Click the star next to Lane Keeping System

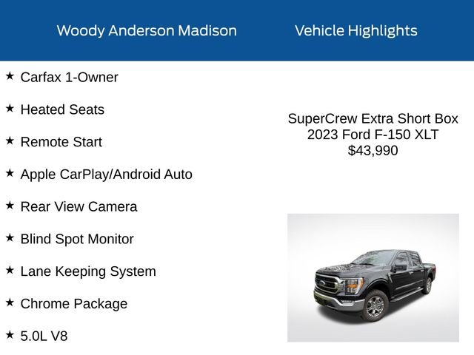[x=10, y=270]
